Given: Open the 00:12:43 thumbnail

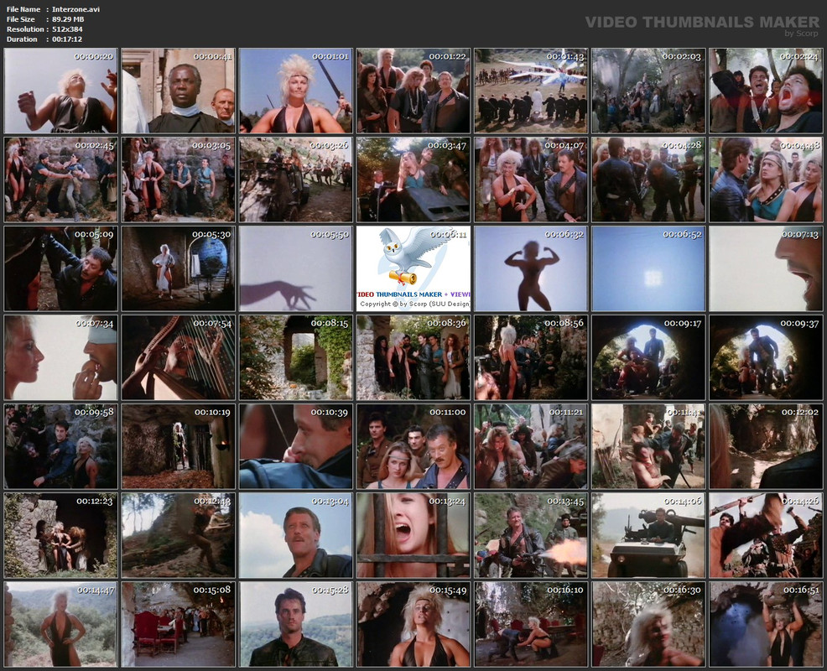Looking at the screenshot, I should point(179,535).
